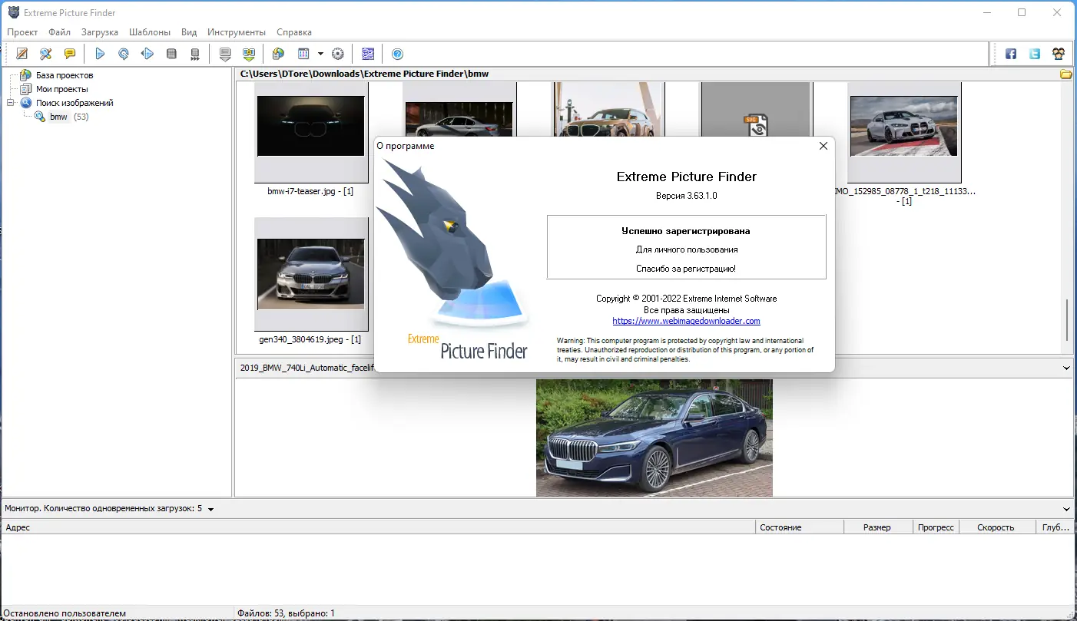
Task: Collapse the Поиск изображений tree node
Action: point(11,103)
